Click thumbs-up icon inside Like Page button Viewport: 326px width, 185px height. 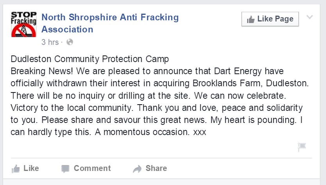251,19
